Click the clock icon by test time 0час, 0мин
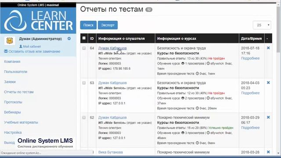This screenshot has width=281, height=158. tap(197, 143)
